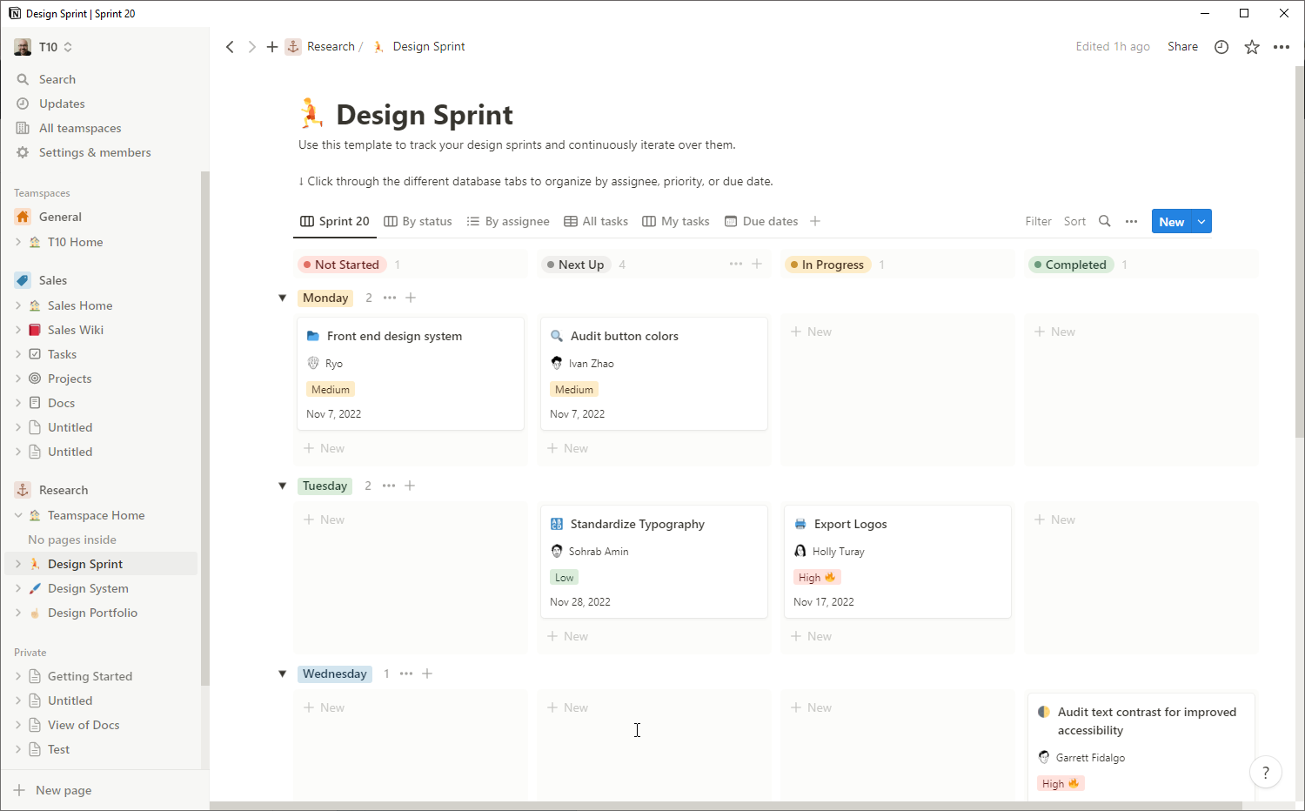The image size is (1305, 811).
Task: Collapse the Monday group
Action: [x=282, y=298]
